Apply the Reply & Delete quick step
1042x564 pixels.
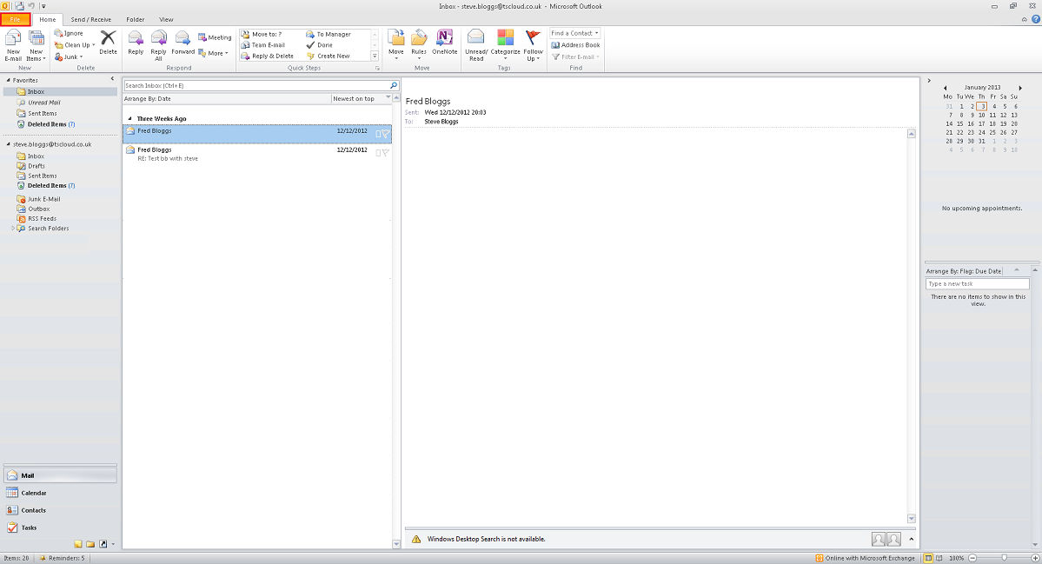click(267, 56)
